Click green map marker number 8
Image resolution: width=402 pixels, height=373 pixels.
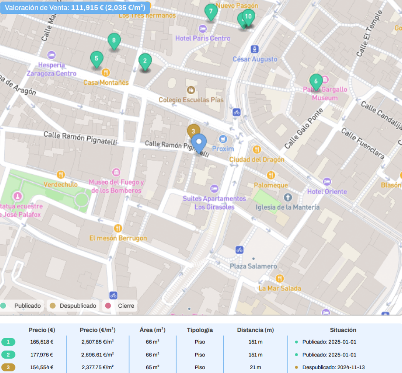pyautogui.click(x=114, y=40)
